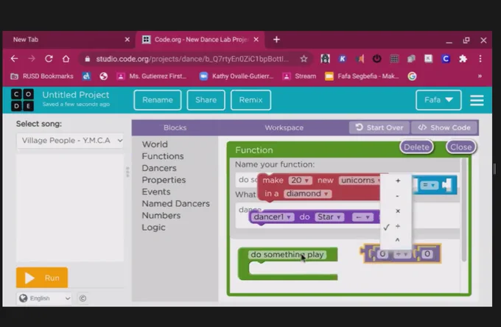Screen dimensions: 501x327
Task: Open the Named Dancers block category
Action: (x=176, y=203)
